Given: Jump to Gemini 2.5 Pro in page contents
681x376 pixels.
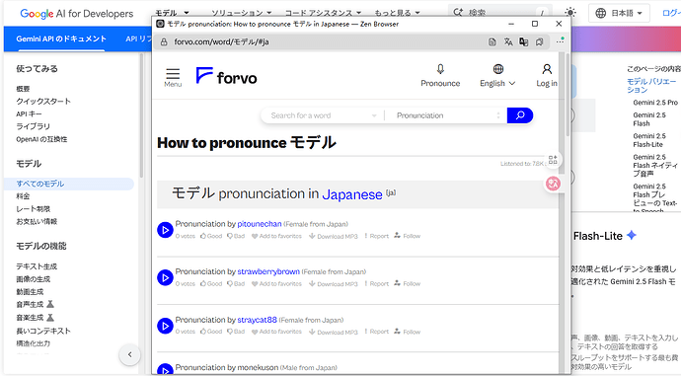Looking at the screenshot, I should click(655, 103).
